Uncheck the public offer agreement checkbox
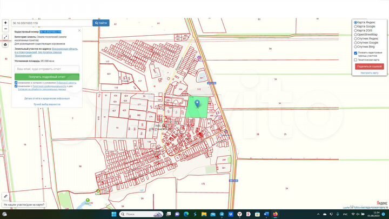Image resolution: width=389 pixels, height=219 pixels. tap(16, 83)
